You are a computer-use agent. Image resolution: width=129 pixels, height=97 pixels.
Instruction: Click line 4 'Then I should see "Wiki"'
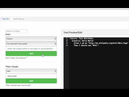86,46
